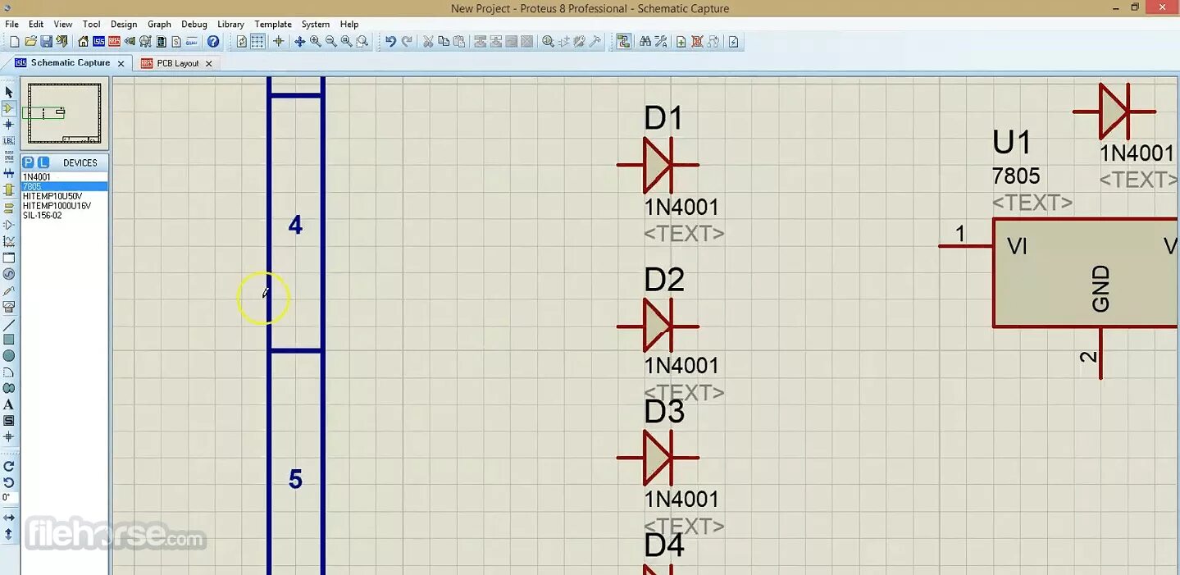1180x575 pixels.
Task: Click the Cut scissors icon
Action: [428, 42]
